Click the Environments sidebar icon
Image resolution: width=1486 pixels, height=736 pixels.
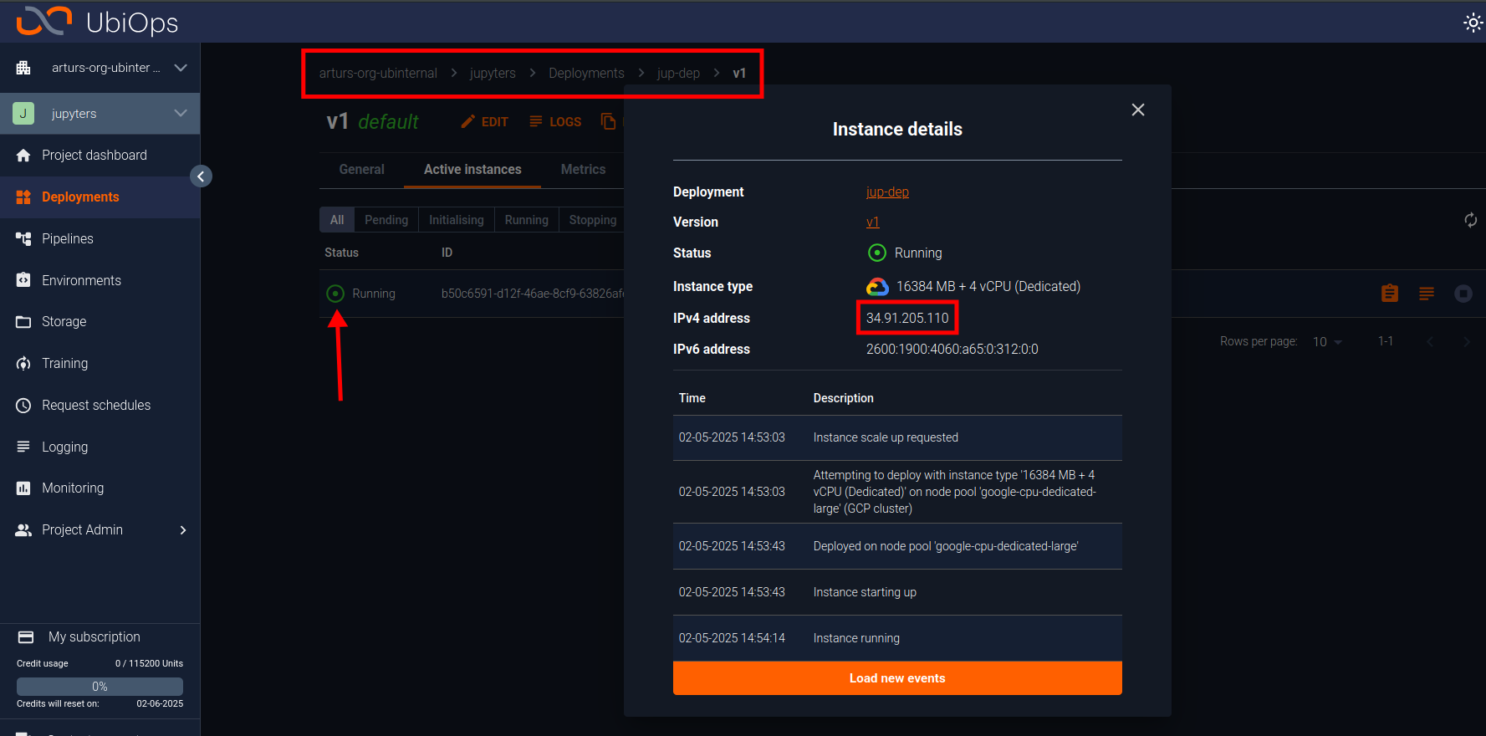[x=23, y=280]
